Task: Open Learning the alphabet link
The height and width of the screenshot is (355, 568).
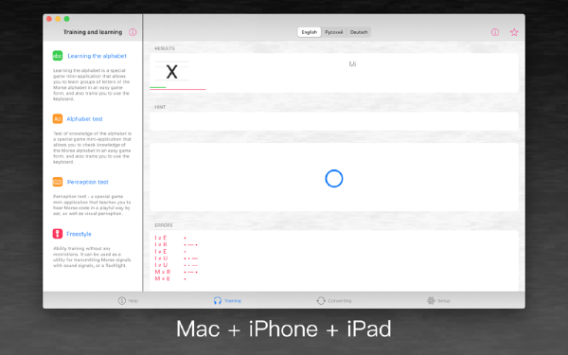Action: pos(98,56)
